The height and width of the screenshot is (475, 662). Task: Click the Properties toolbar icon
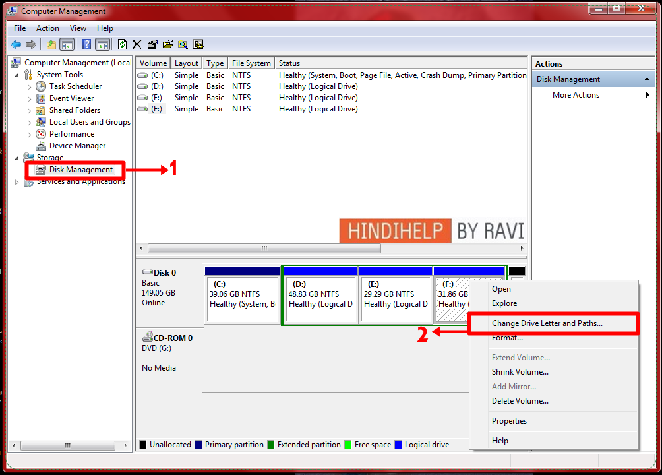[152, 44]
